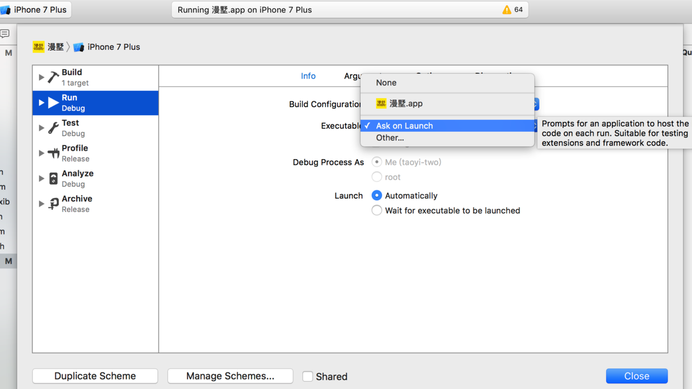Switch to the Info tab
Screen dimensions: 692x389
pos(308,76)
